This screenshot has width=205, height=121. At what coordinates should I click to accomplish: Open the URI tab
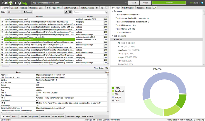(48, 8)
